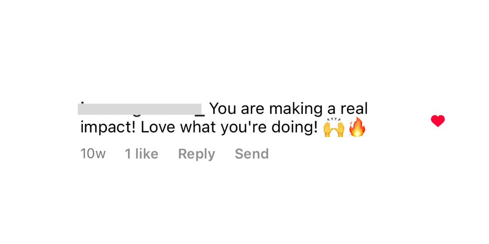Viewport: 489px width, 244px height.
Task: Select the word "impact!" in the comment
Action: [108, 128]
